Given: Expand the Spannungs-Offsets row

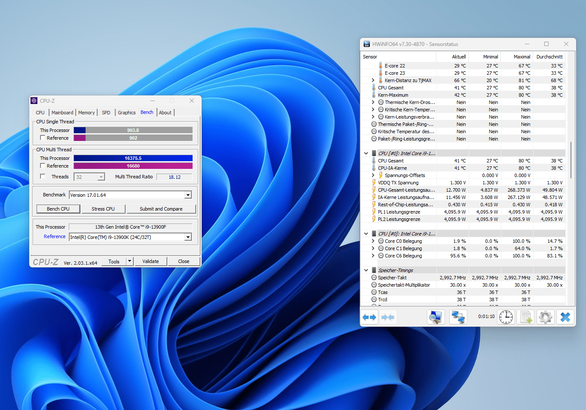Looking at the screenshot, I should 373,175.
